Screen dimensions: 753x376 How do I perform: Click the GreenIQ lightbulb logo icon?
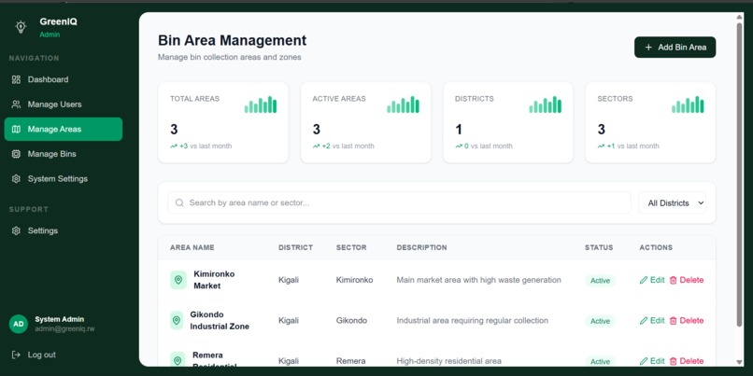pyautogui.click(x=21, y=27)
